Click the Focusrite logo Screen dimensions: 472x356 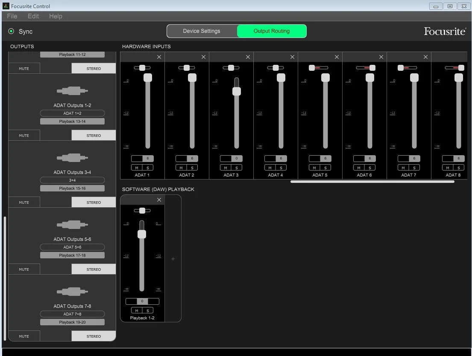click(445, 31)
